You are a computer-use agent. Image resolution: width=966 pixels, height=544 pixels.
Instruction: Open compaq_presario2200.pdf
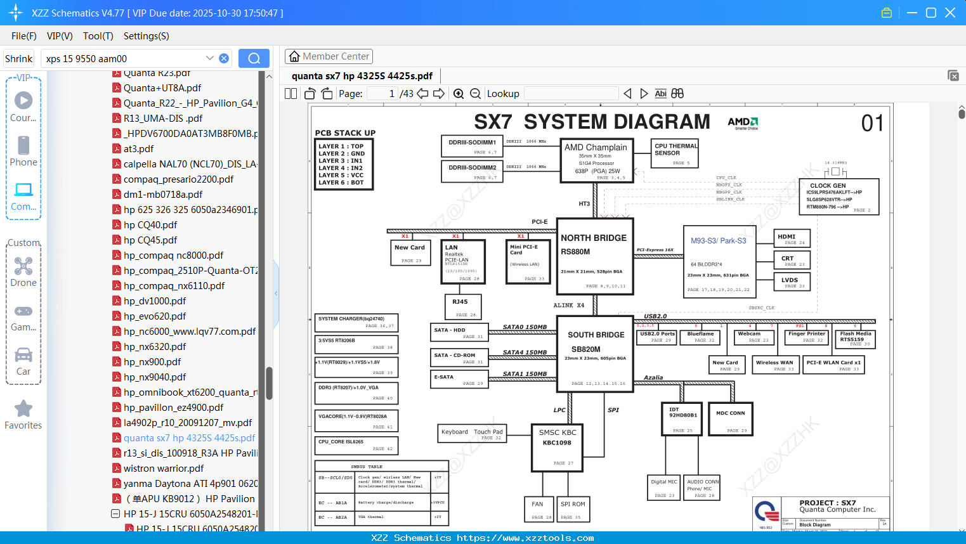pos(178,179)
